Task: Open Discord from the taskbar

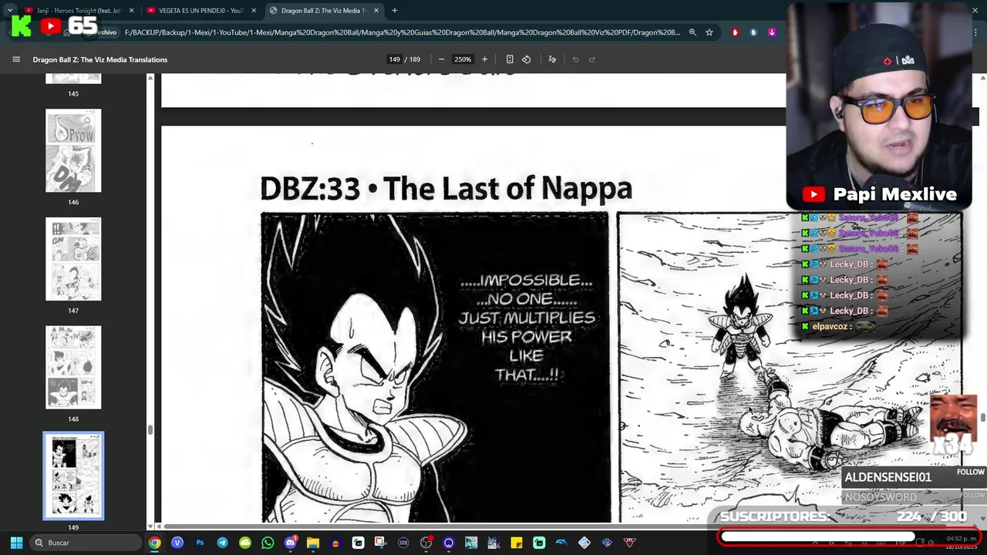Action: tap(290, 543)
